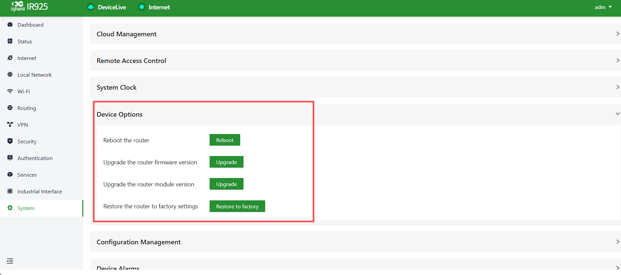Collapse the Device Options section chevron
Image resolution: width=621 pixels, height=275 pixels.
[618, 114]
